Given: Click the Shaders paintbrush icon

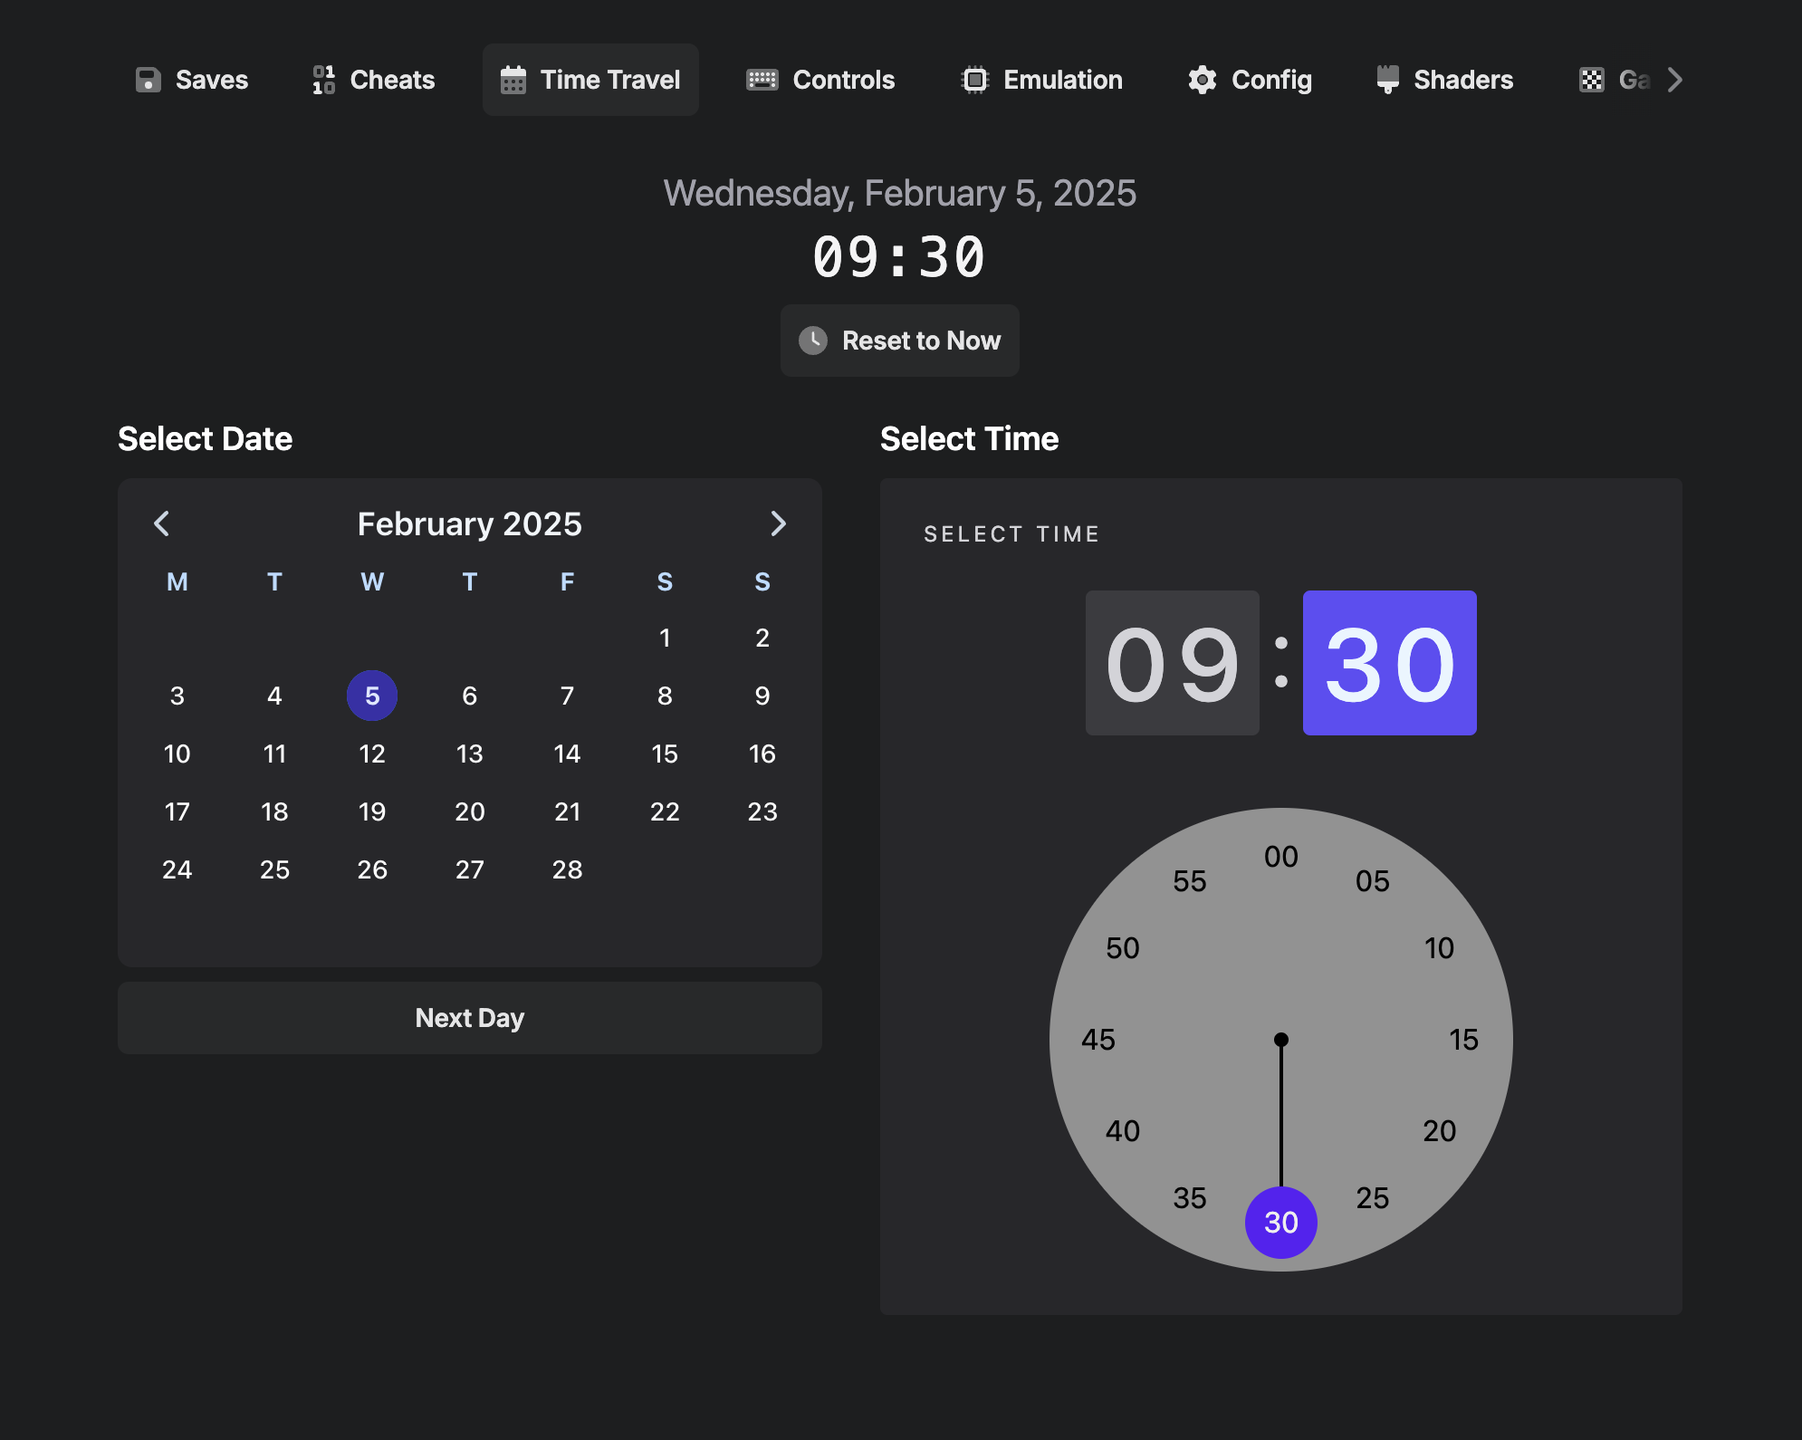Looking at the screenshot, I should 1387,80.
